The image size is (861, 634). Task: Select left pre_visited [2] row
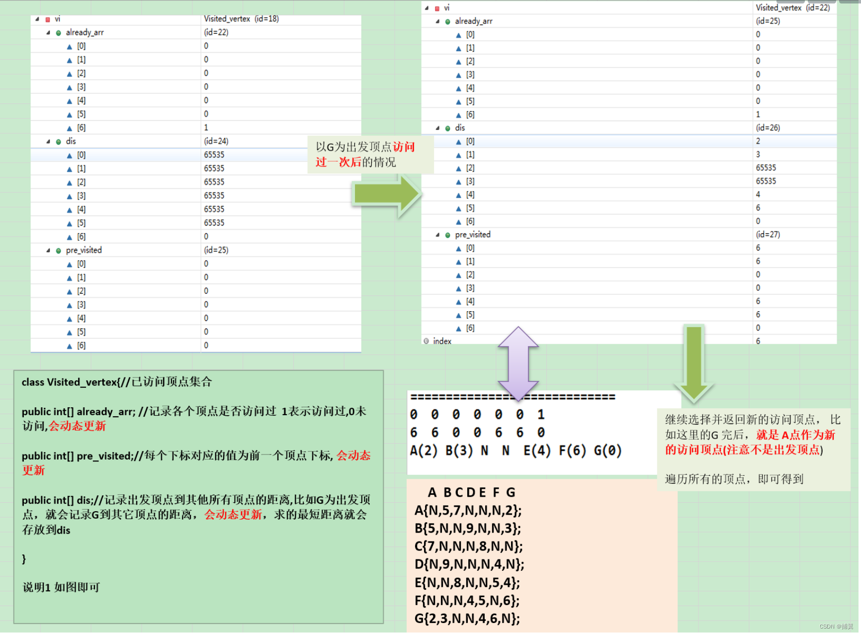coord(196,291)
